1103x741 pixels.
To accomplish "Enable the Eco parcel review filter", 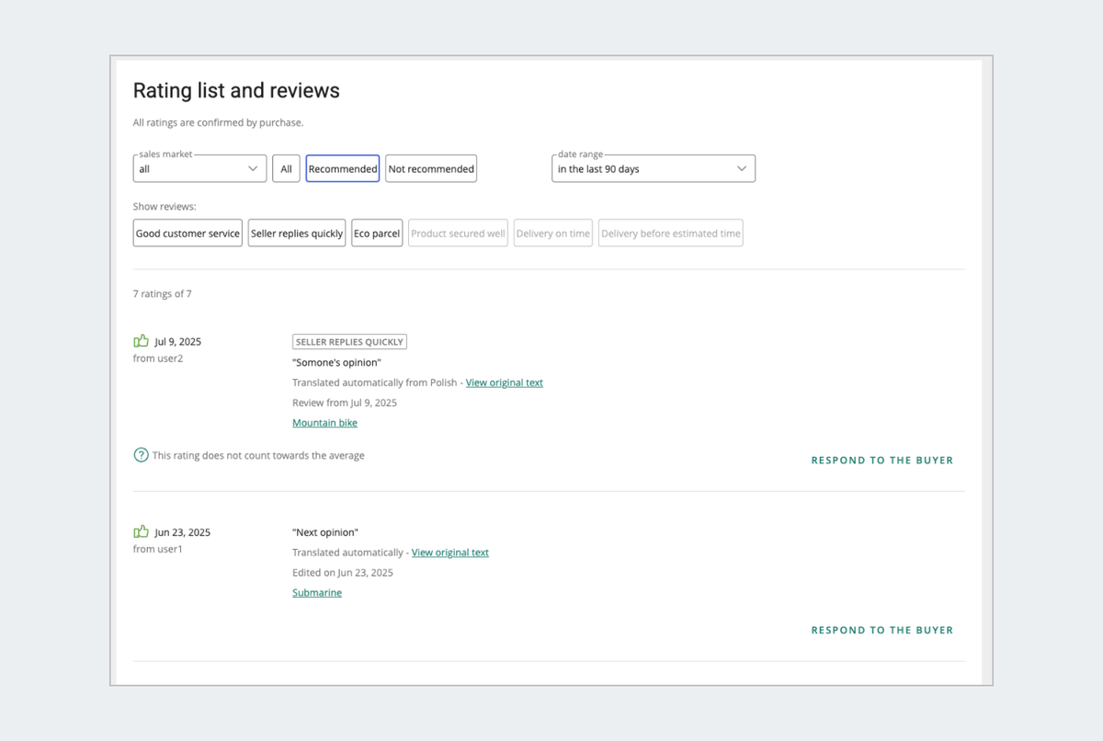I will coord(377,234).
